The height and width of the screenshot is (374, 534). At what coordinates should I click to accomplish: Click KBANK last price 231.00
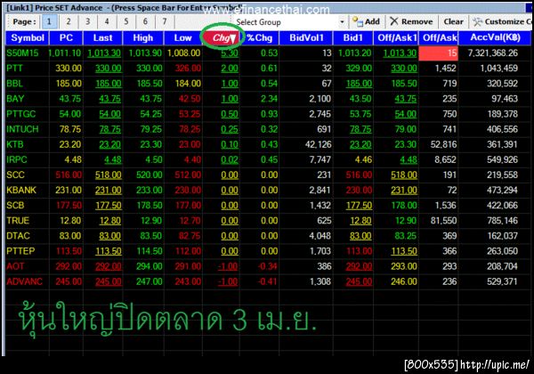coord(109,190)
